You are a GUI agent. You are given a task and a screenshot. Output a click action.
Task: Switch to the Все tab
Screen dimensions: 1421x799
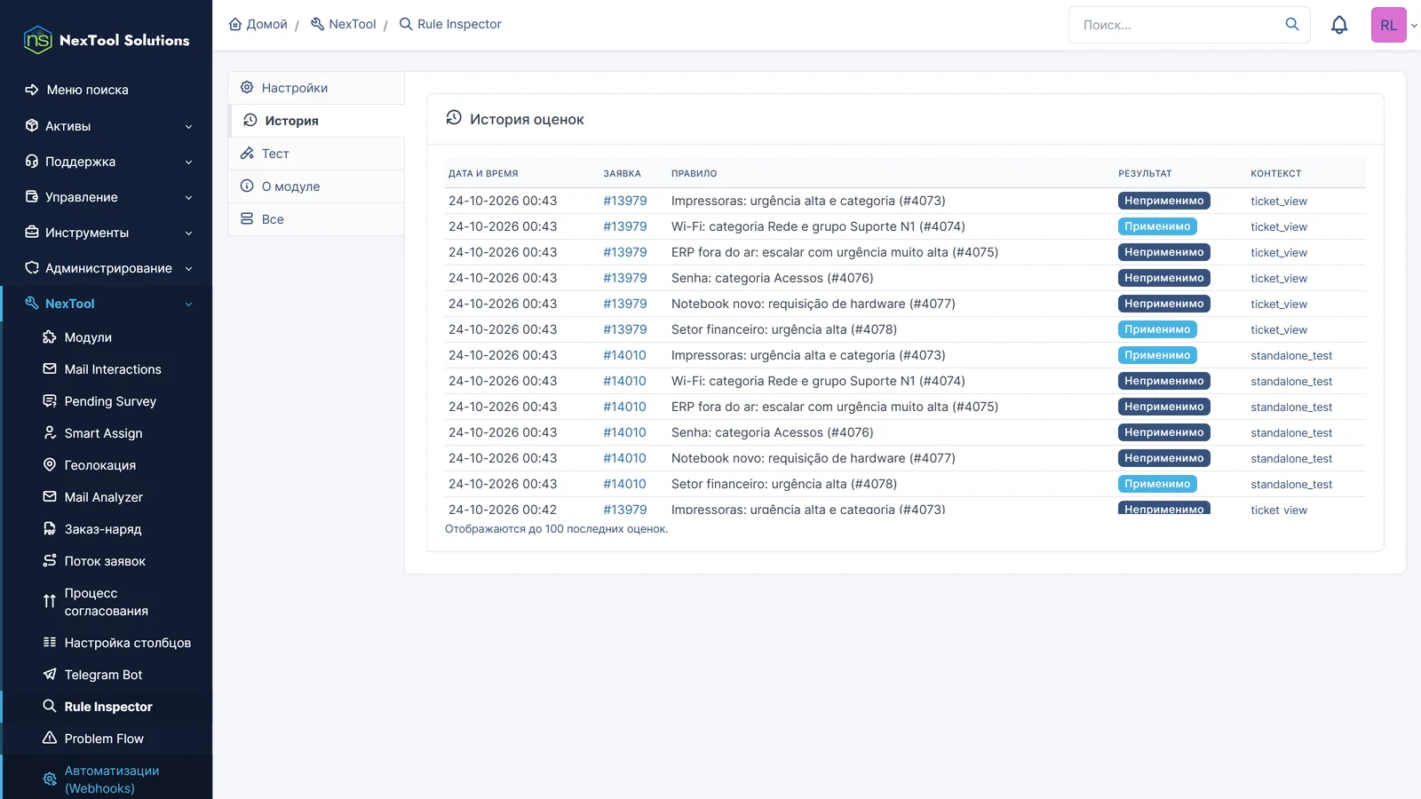pyautogui.click(x=316, y=219)
